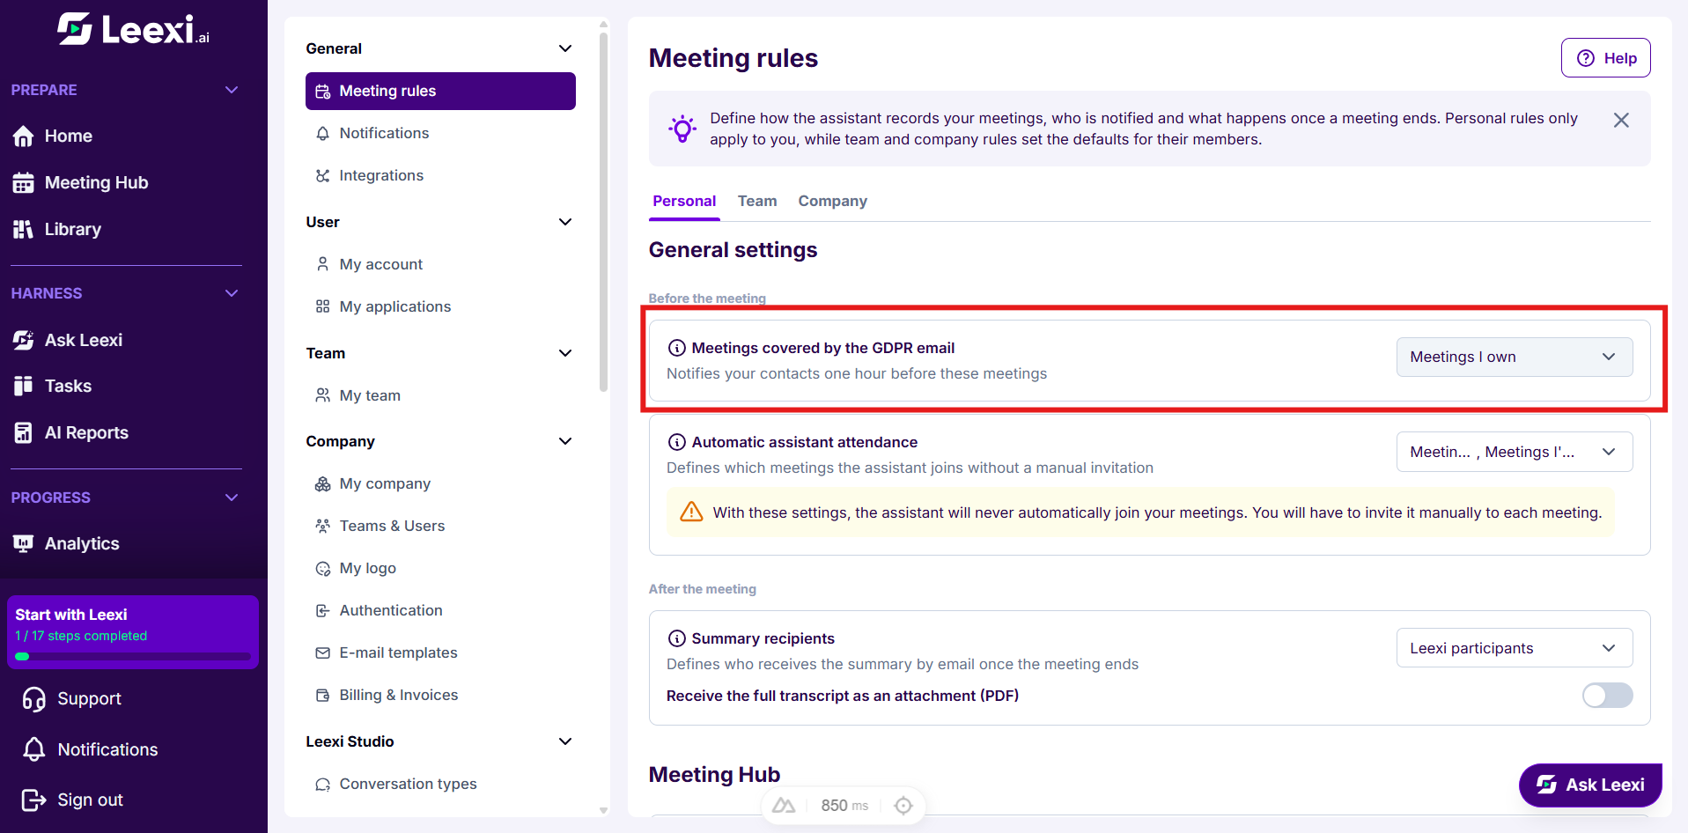
Task: Click the lightbulb tip icon in banner
Action: [x=682, y=129]
